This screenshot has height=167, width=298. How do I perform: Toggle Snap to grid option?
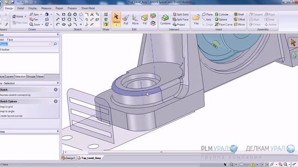tap(6, 107)
